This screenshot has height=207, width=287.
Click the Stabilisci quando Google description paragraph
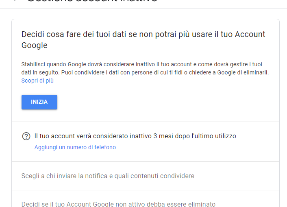click(145, 68)
